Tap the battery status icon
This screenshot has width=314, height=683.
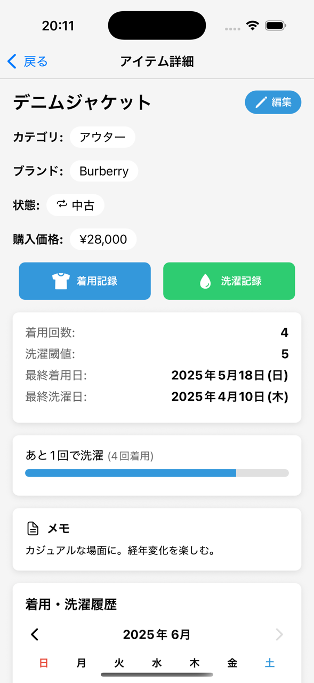tap(276, 26)
